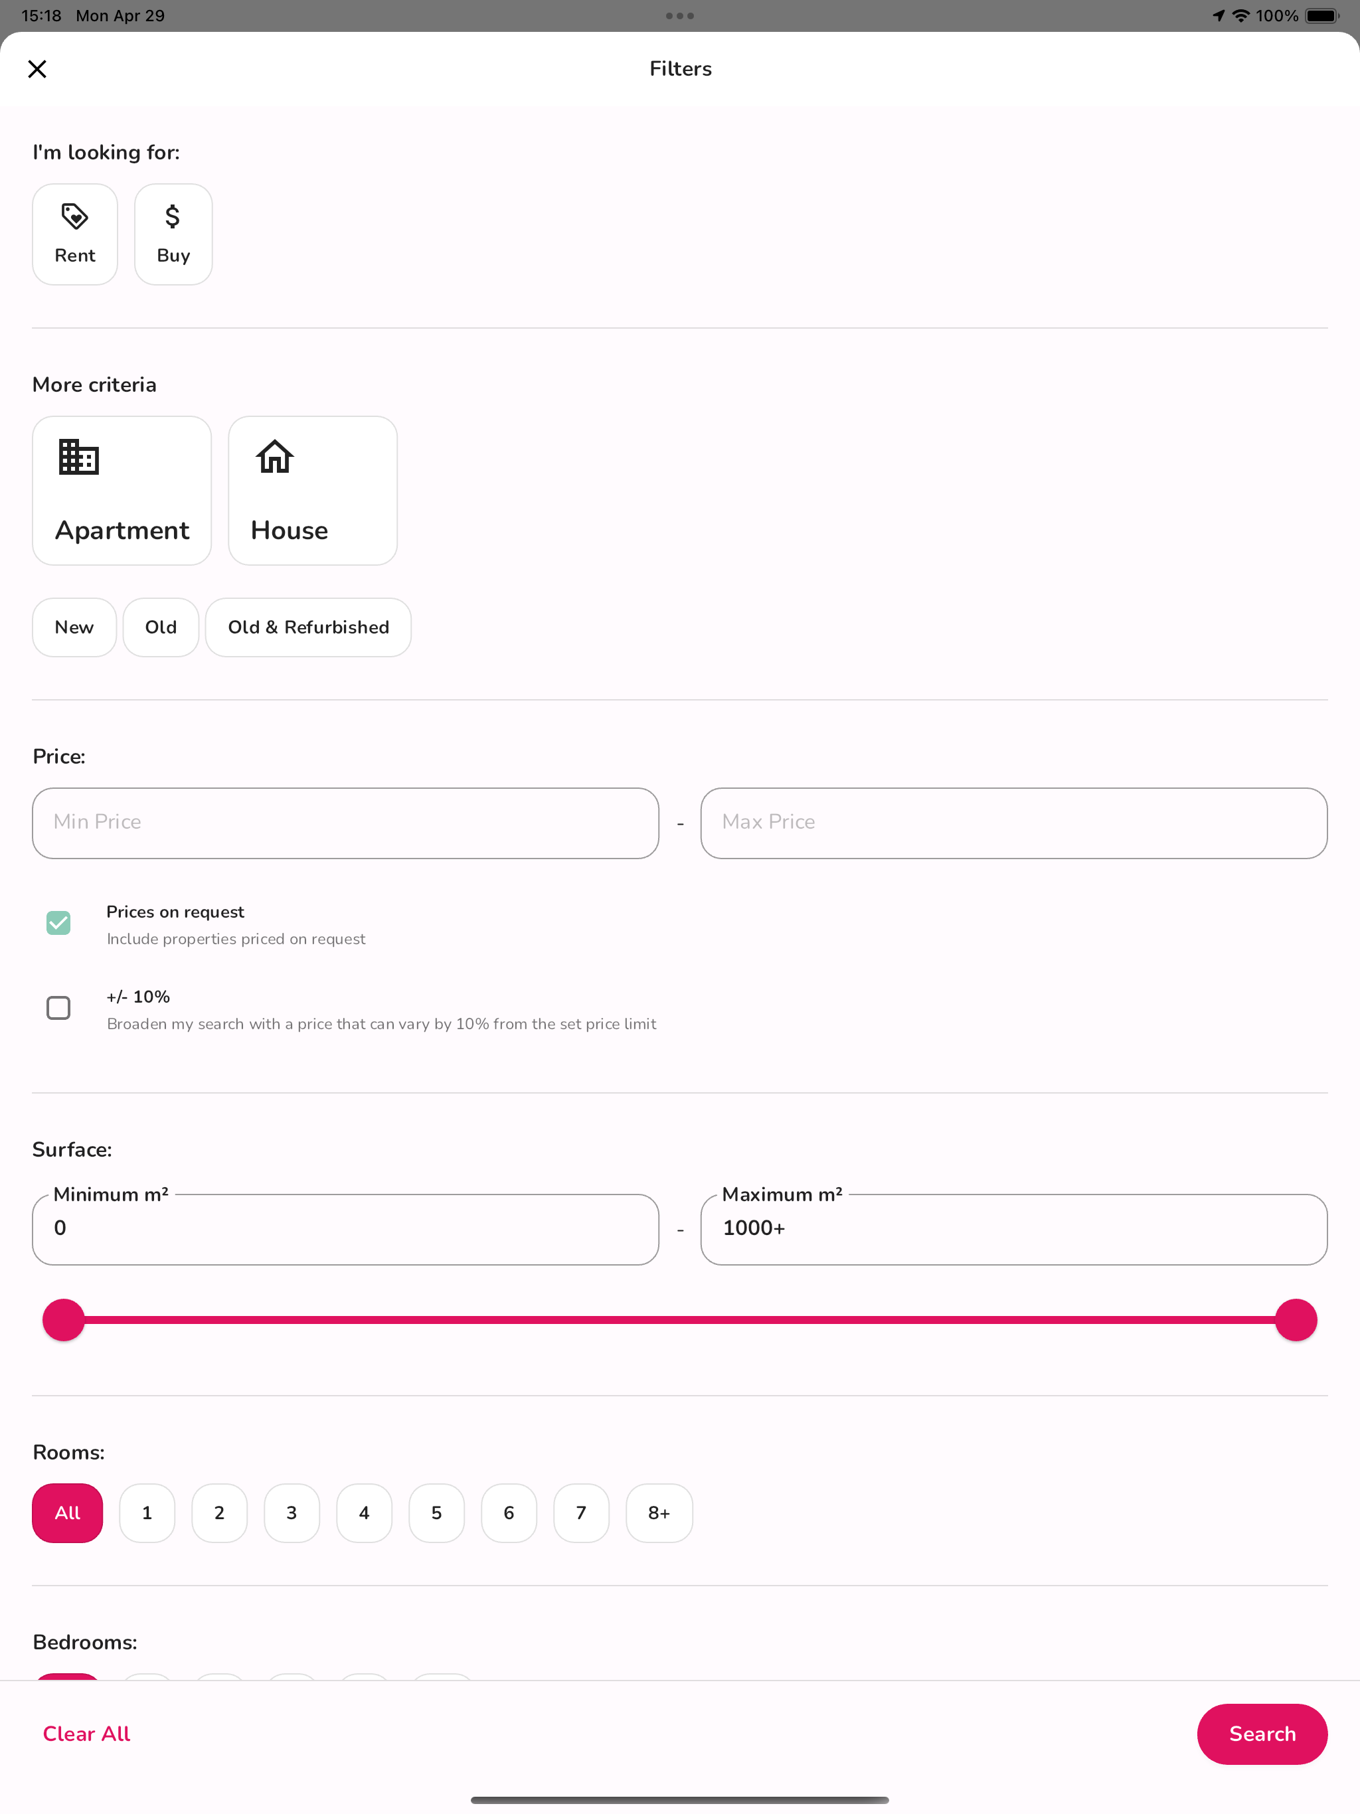Select 3 rooms option

pos(292,1513)
